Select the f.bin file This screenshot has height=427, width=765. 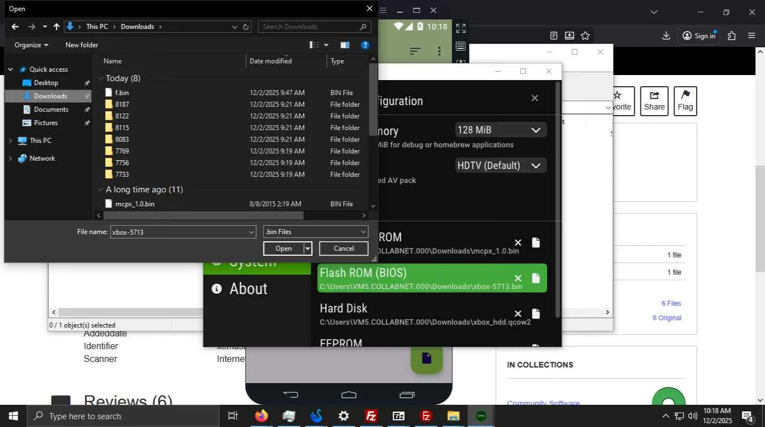pyautogui.click(x=122, y=93)
